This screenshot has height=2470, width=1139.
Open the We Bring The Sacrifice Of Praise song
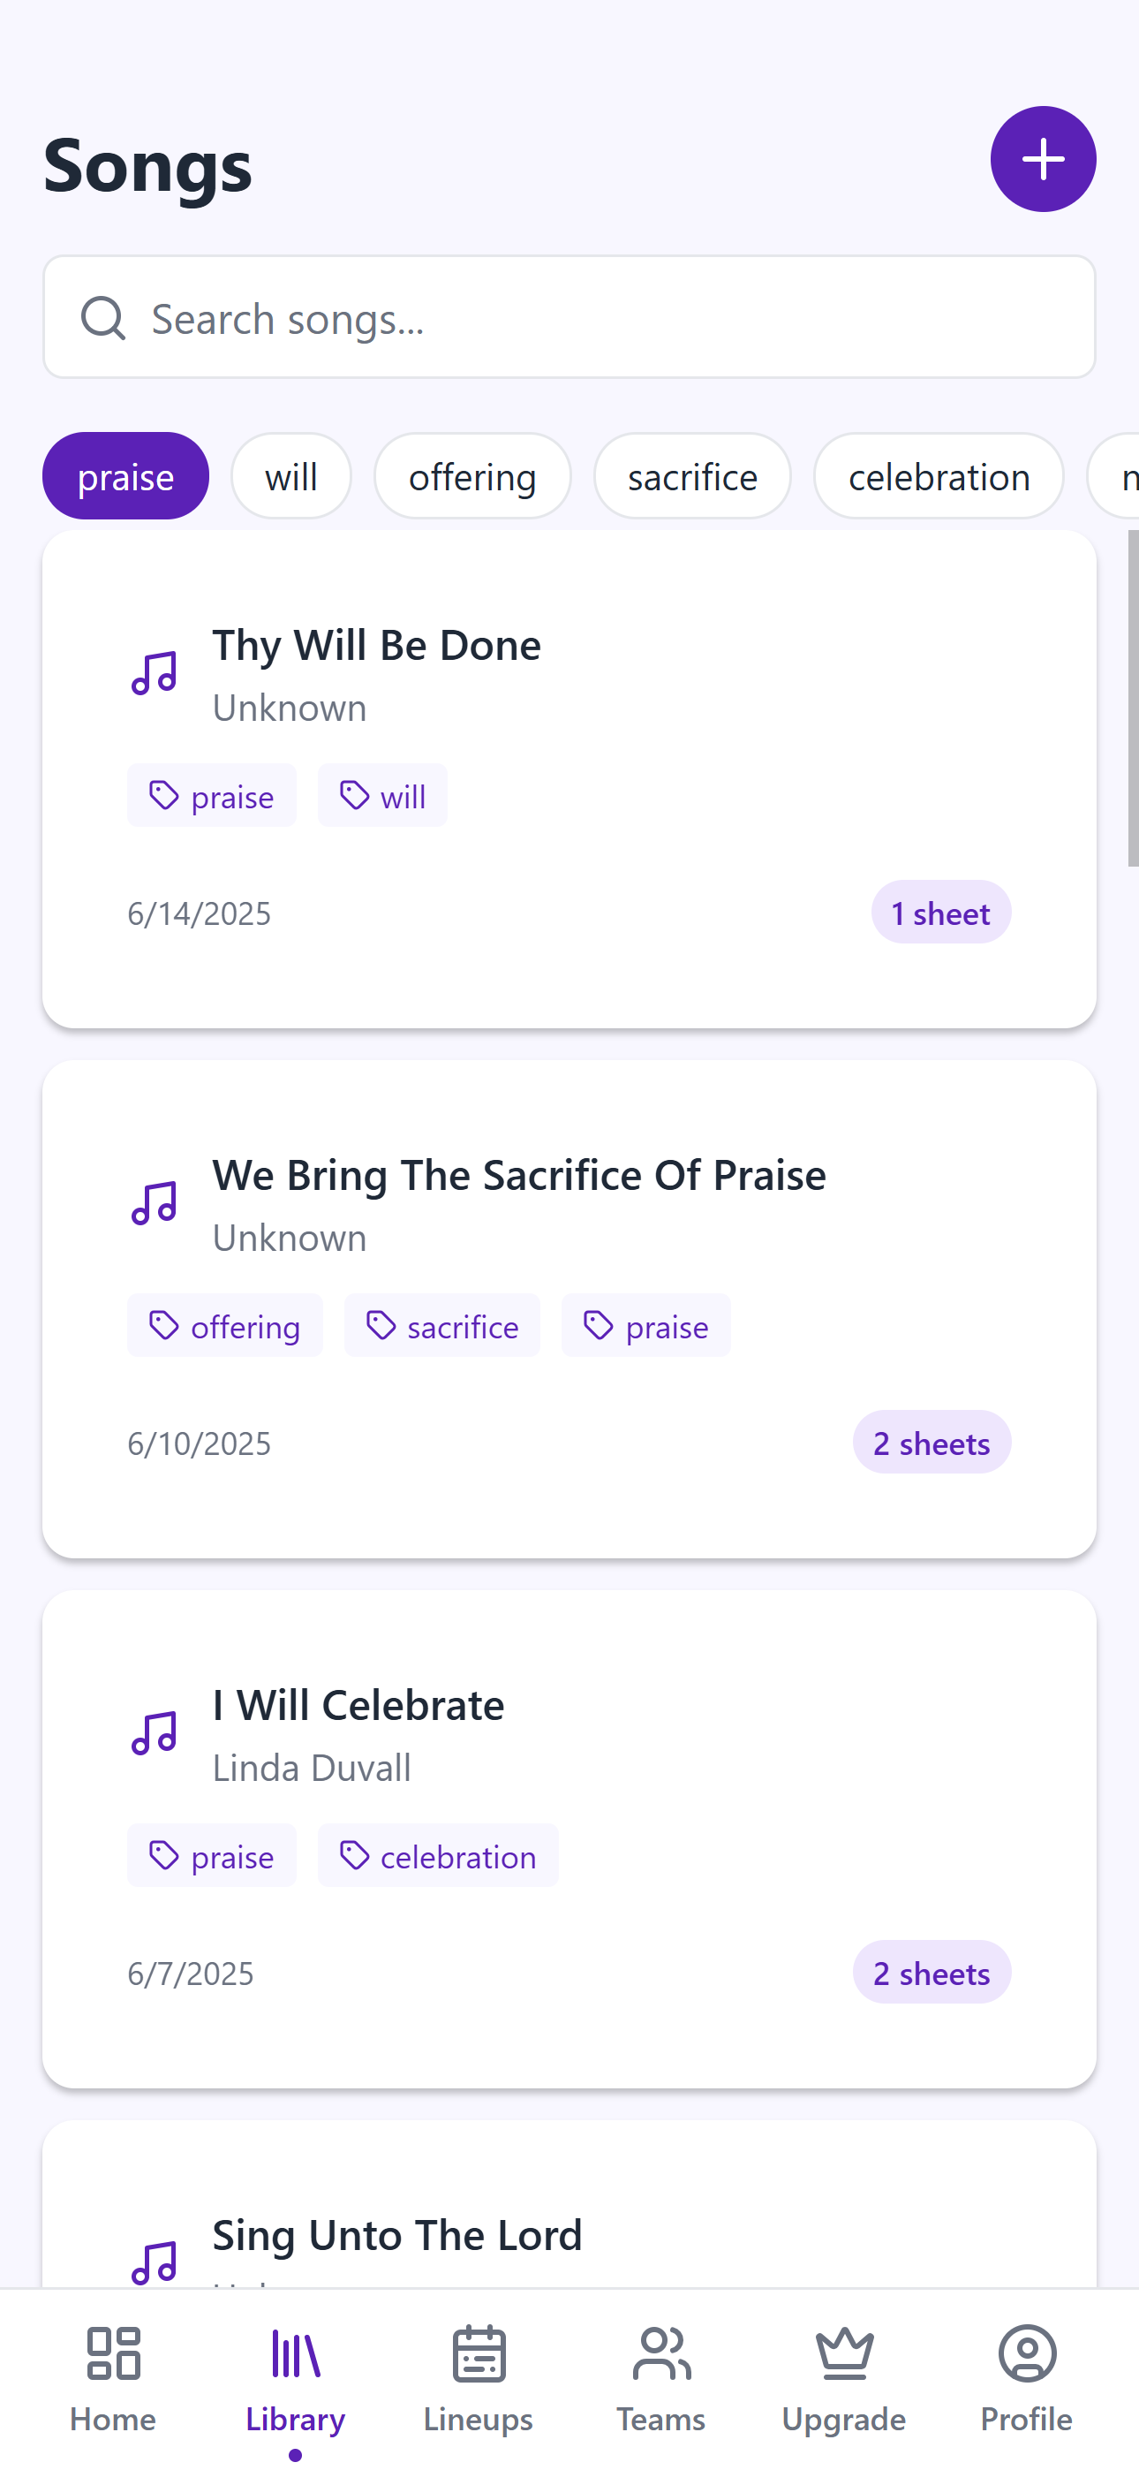point(569,1309)
